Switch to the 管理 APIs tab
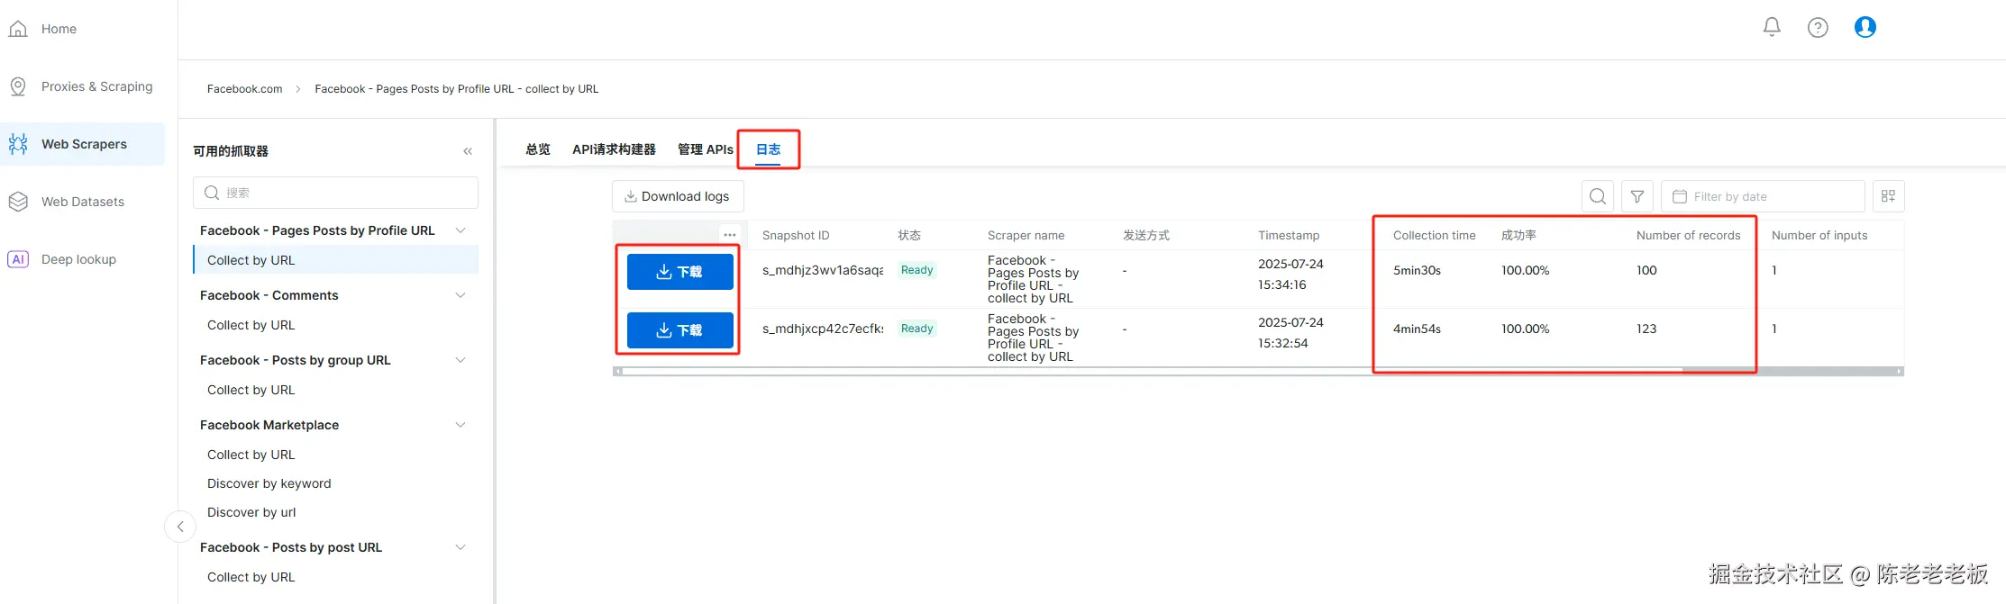Viewport: 2006px width, 604px height. coord(706,149)
